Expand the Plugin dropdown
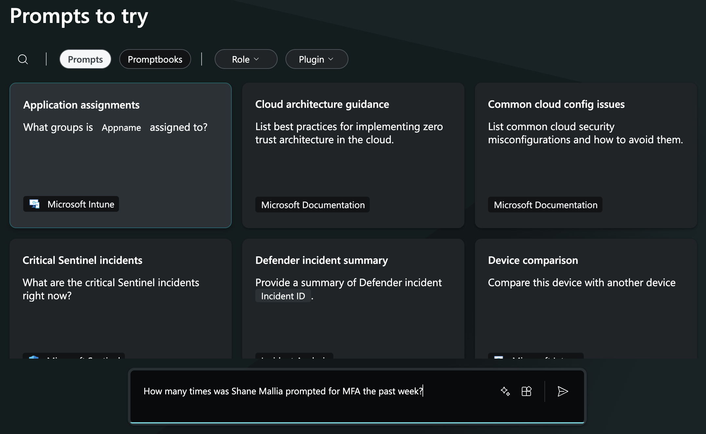706x434 pixels. tap(317, 59)
